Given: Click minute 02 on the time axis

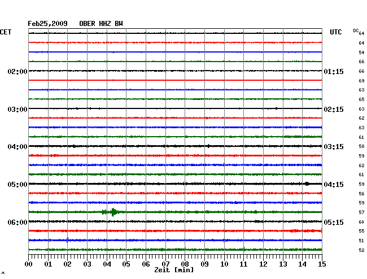Looking at the screenshot, I should 67,264.
